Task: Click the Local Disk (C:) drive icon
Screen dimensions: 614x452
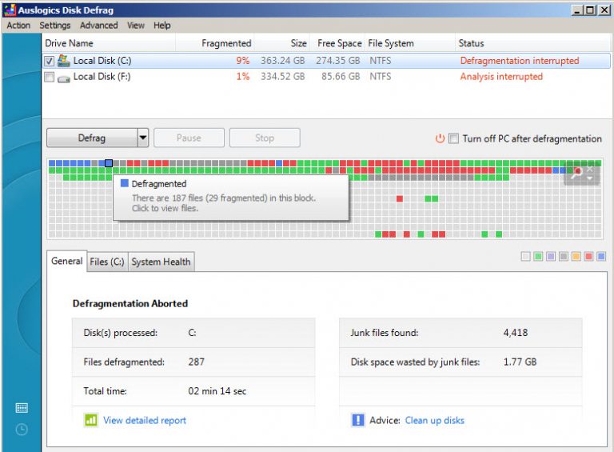Action: (63, 61)
